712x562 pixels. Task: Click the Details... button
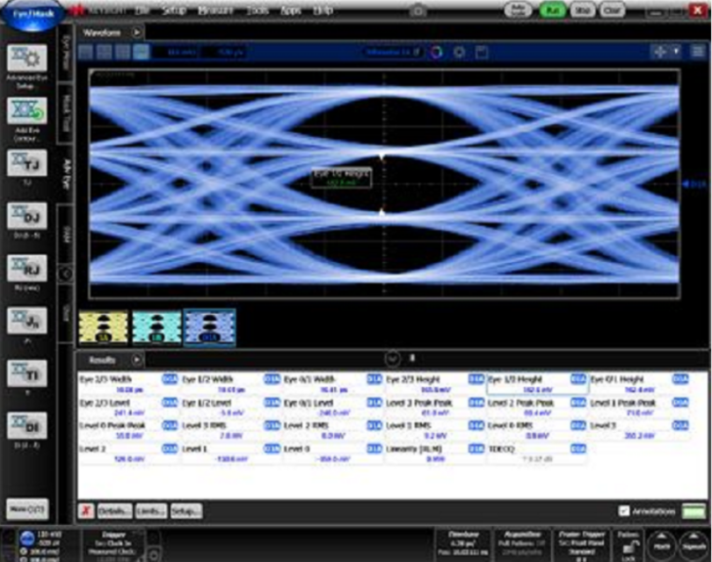click(114, 511)
